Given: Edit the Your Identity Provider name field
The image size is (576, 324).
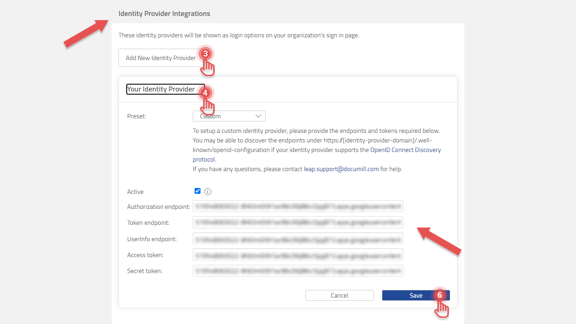Looking at the screenshot, I should pyautogui.click(x=164, y=89).
